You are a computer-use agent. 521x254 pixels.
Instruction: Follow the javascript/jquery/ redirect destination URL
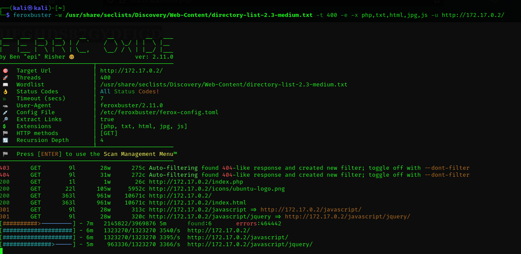[347, 217]
